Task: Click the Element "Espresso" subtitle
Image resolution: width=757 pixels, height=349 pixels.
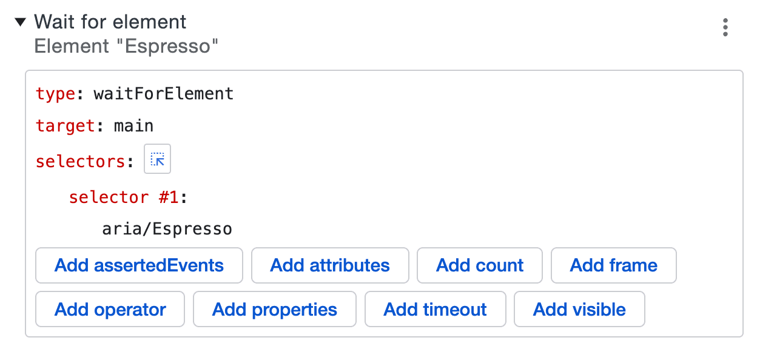Action: coord(125,47)
